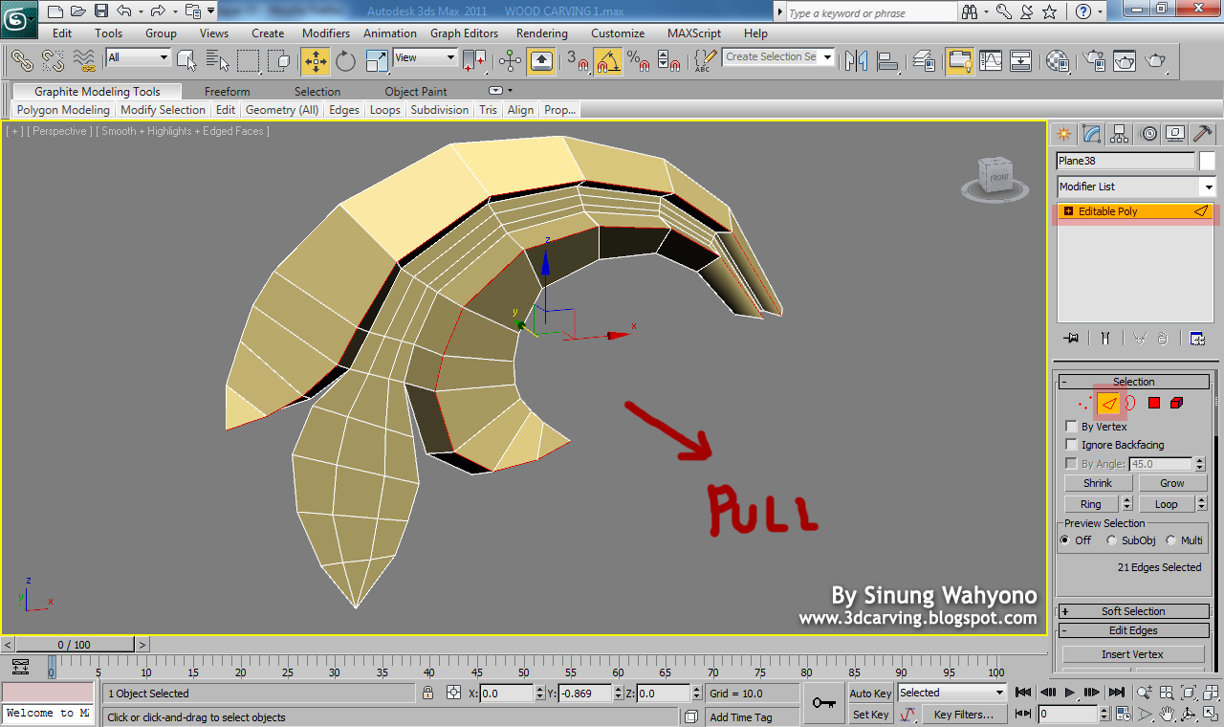Viewport: 1224px width, 727px height.
Task: Click the Insert Vertex button
Action: click(1132, 653)
